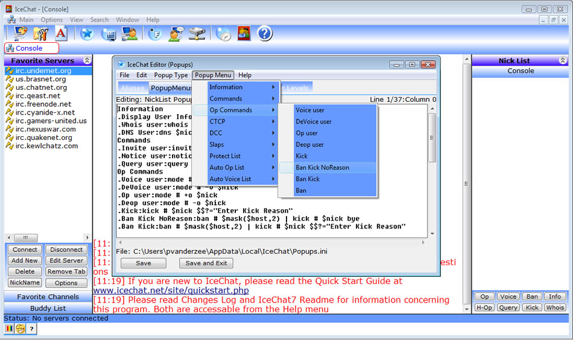Viewport: 573px width, 340px height.
Task: Switch to the Aliases tab
Action: (x=132, y=87)
